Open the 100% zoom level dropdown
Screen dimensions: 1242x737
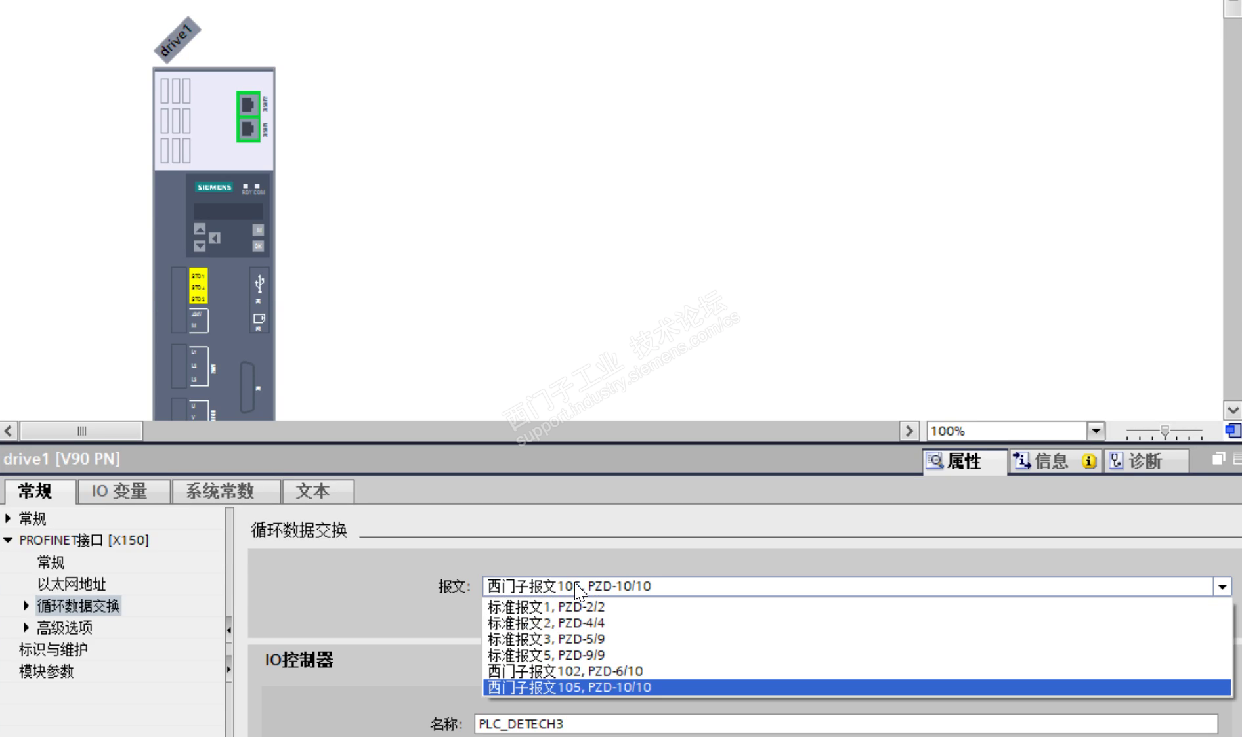click(1096, 431)
